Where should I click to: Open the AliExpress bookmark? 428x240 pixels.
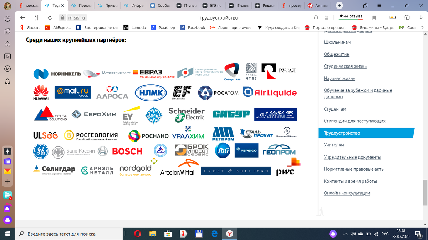pos(58,27)
